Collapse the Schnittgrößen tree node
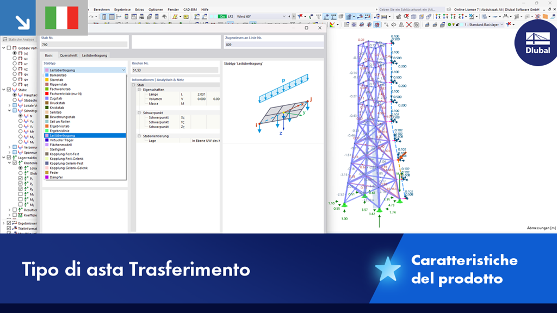The width and height of the screenshot is (557, 313). [9, 111]
